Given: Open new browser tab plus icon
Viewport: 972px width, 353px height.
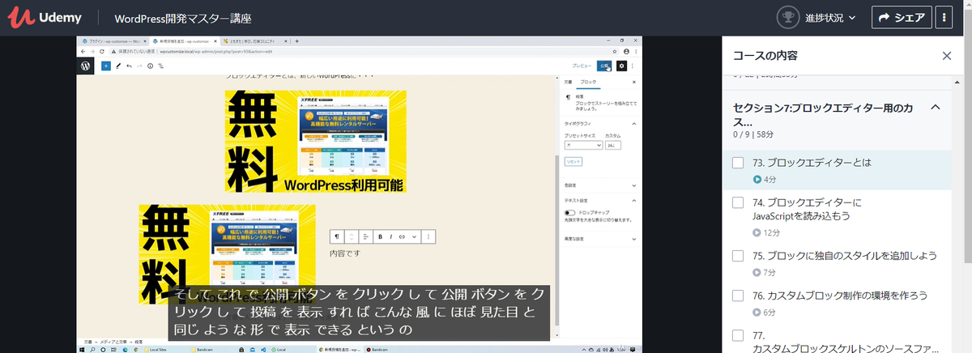Looking at the screenshot, I should click(x=297, y=40).
